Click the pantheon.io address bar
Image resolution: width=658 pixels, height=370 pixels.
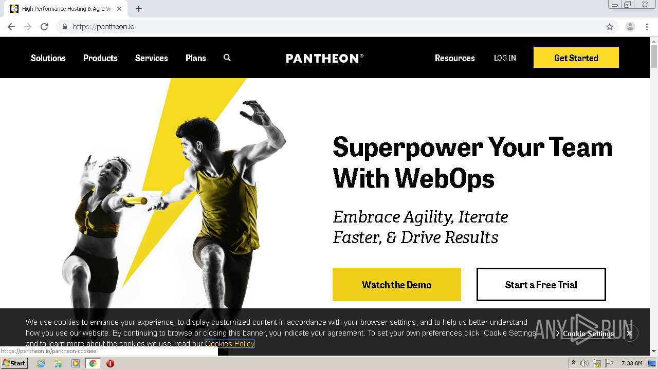pyautogui.click(x=334, y=27)
